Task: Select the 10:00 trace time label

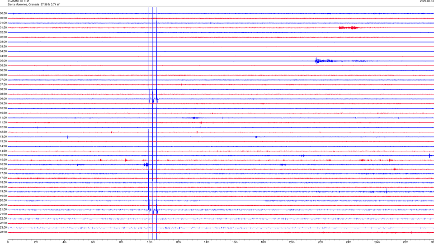Action: [3, 108]
